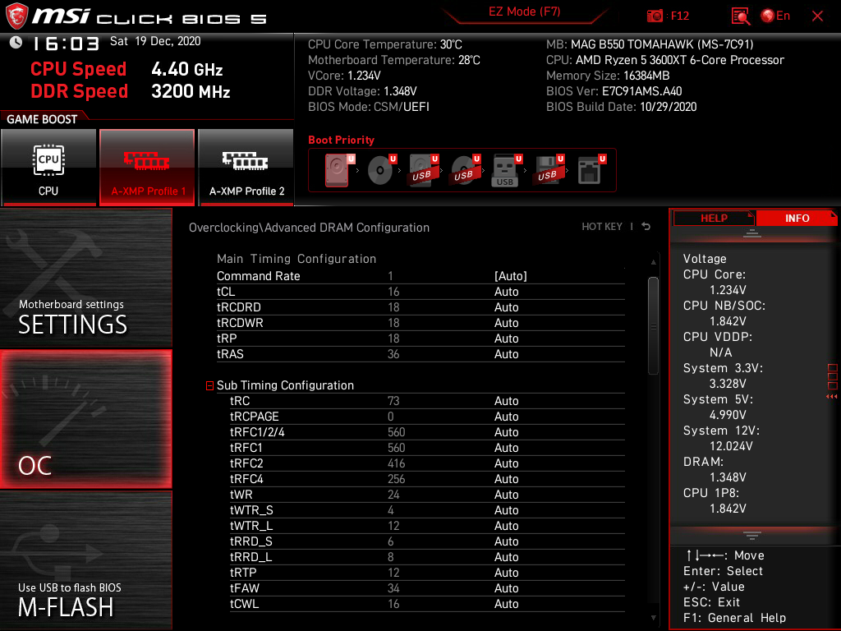Screen dimensions: 841x631
Task: Switch to EZ Mode (F7)
Action: pos(524,12)
